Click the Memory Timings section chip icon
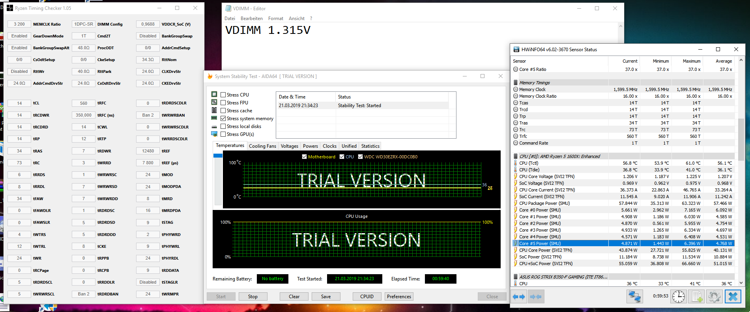This screenshot has width=750, height=312. 516,83
